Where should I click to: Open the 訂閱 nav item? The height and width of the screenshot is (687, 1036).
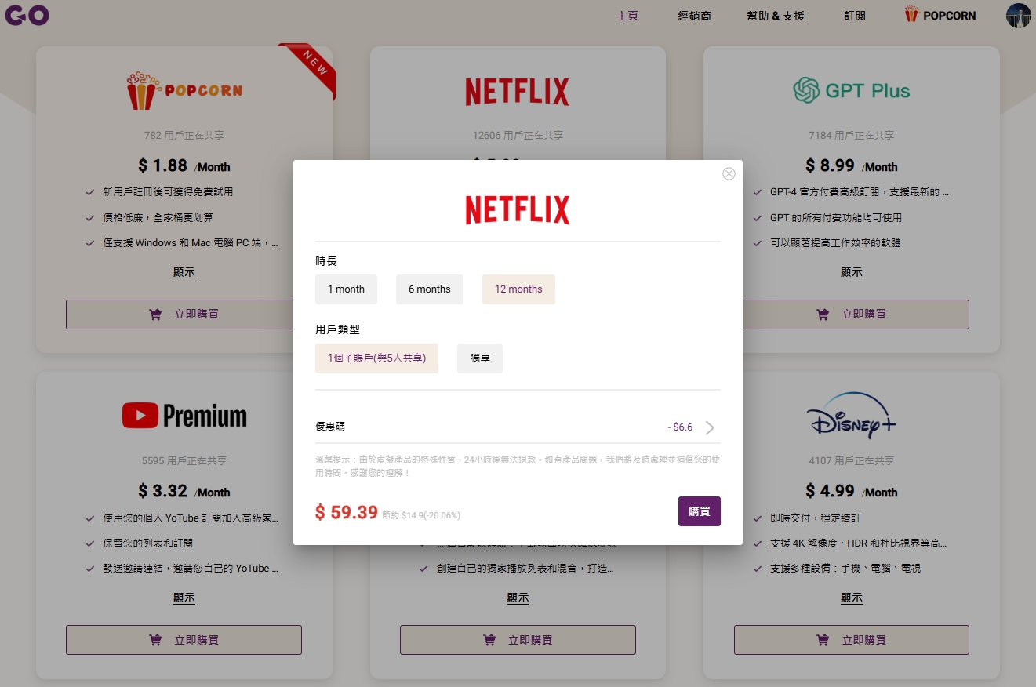click(x=855, y=16)
